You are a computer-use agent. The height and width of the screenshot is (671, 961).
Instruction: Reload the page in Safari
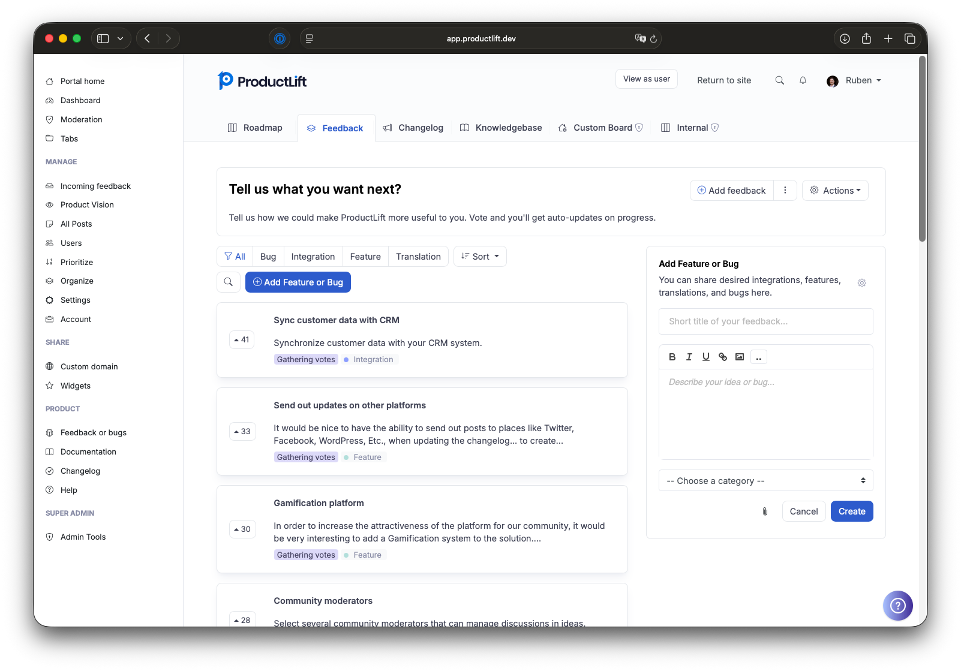[653, 38]
